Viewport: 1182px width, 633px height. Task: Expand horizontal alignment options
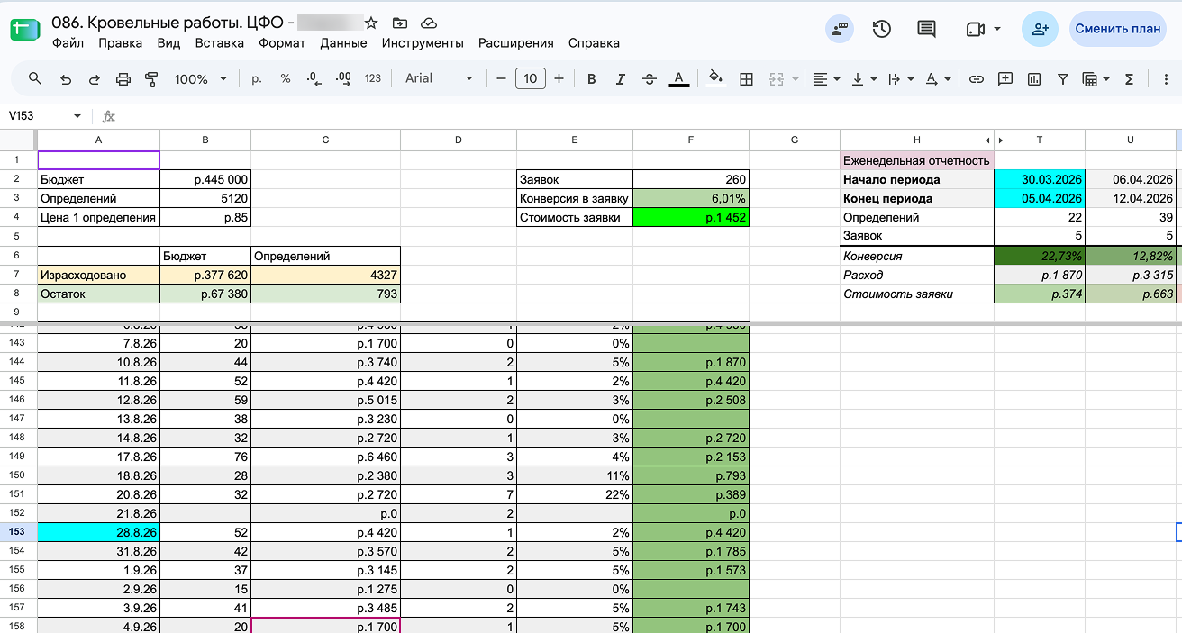(x=826, y=79)
